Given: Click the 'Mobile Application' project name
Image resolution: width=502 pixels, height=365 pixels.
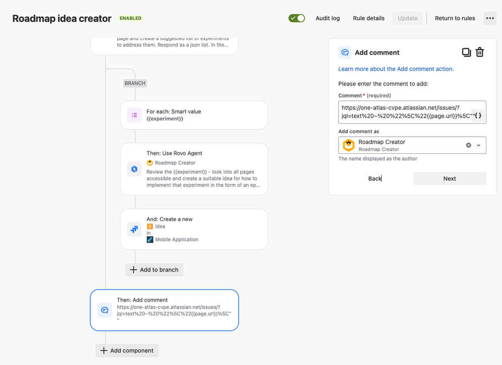Looking at the screenshot, I should click(x=177, y=239).
